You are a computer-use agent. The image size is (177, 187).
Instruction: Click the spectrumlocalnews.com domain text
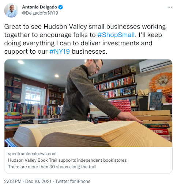point(32,154)
